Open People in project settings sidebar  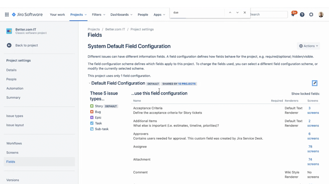point(11,79)
